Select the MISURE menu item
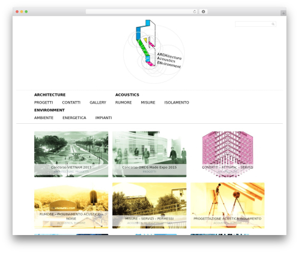The image size is (299, 253). click(x=148, y=102)
